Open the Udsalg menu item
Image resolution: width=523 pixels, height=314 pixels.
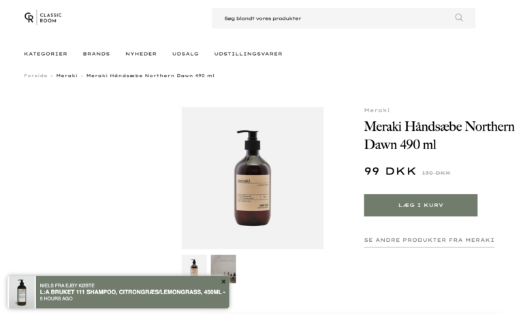(185, 54)
